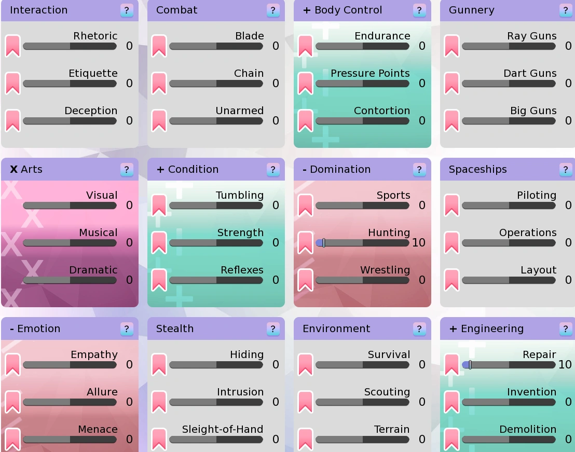Viewport: 575px width, 452px height.
Task: Click the Body Control help icon
Action: (419, 10)
